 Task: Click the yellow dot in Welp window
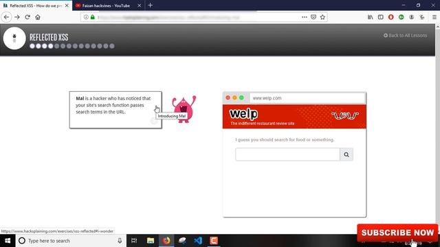tap(234, 97)
